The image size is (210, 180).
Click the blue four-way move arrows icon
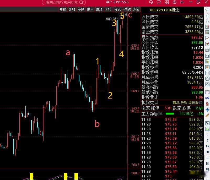coord(207,110)
